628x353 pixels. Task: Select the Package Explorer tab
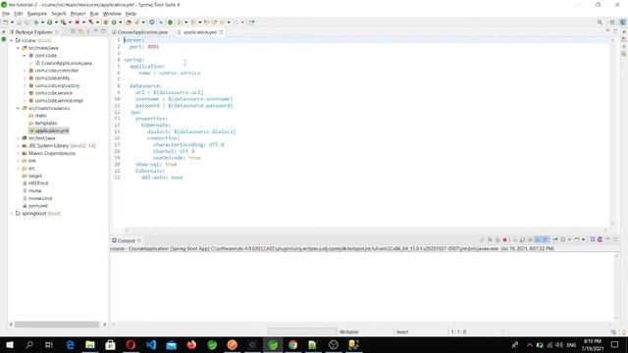point(33,32)
